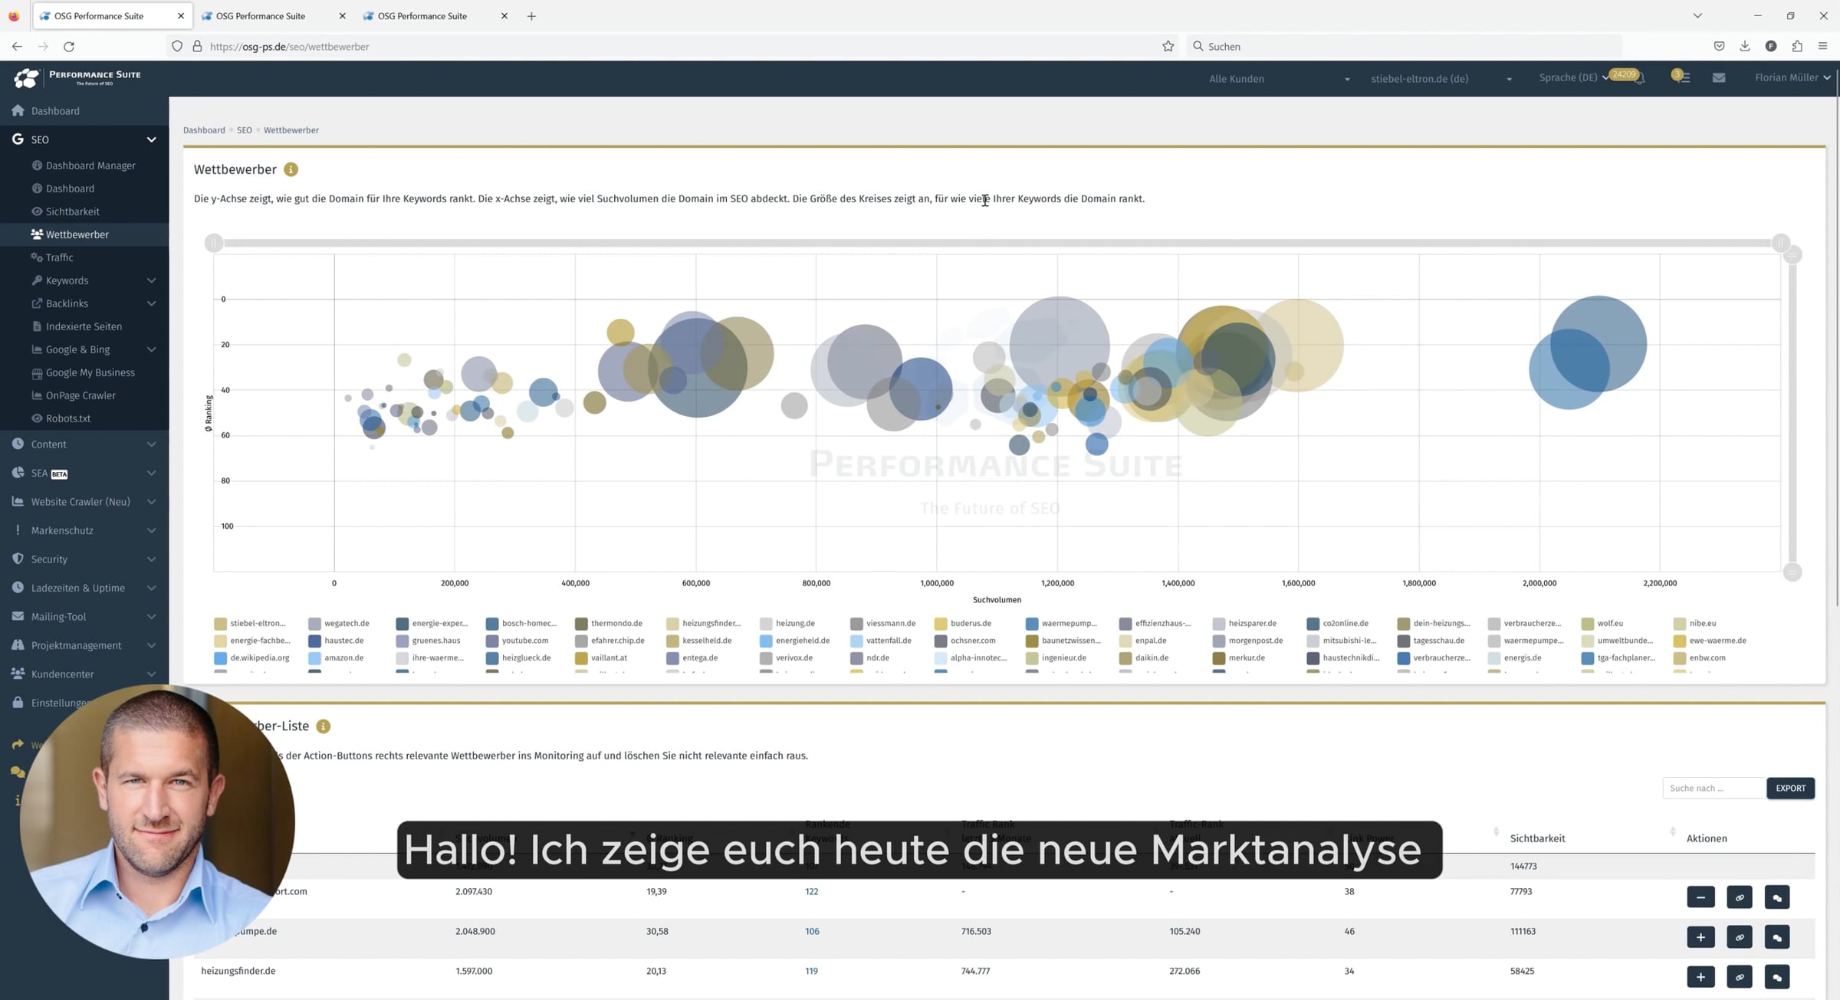Add heizungsfinder.de to monitoring with plus button
Image resolution: width=1840 pixels, height=1000 pixels.
click(x=1700, y=977)
